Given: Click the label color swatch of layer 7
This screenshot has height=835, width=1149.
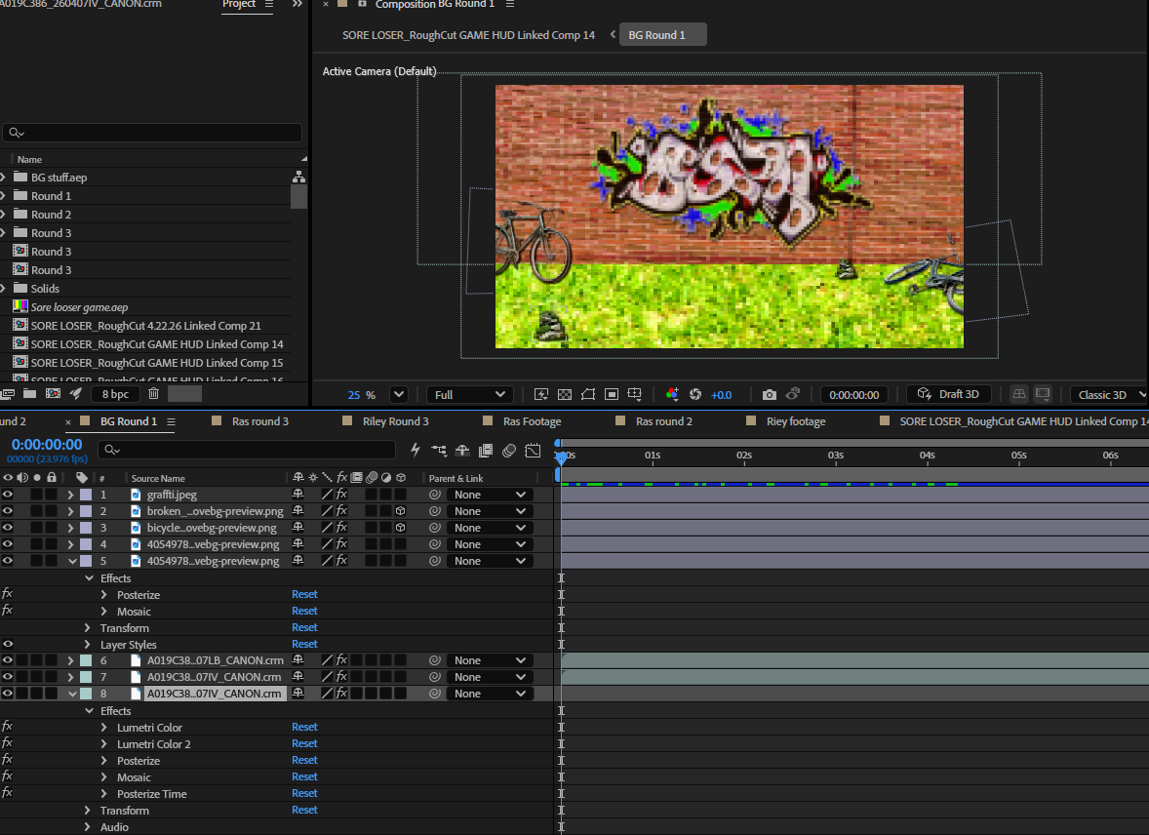Looking at the screenshot, I should point(86,677).
